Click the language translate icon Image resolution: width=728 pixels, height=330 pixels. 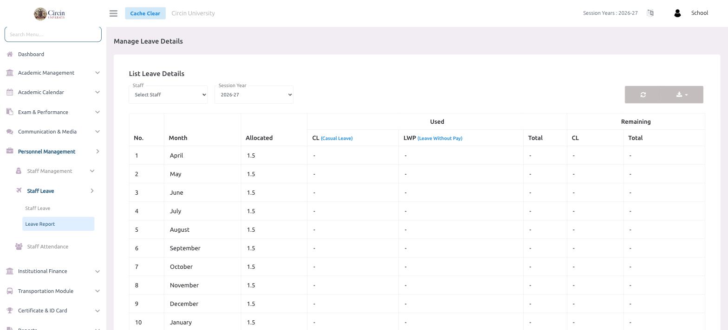click(650, 13)
